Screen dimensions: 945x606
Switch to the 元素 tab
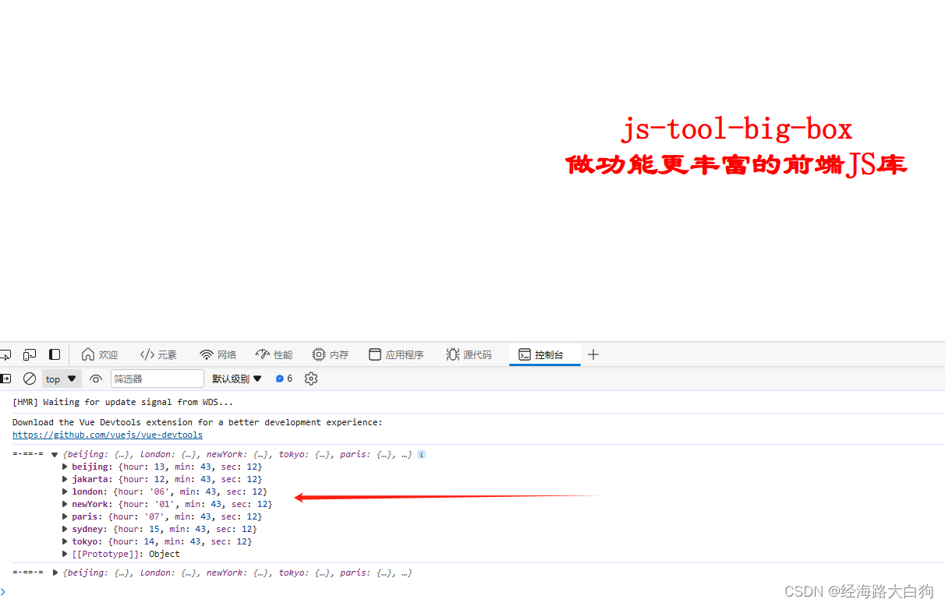pyautogui.click(x=158, y=354)
